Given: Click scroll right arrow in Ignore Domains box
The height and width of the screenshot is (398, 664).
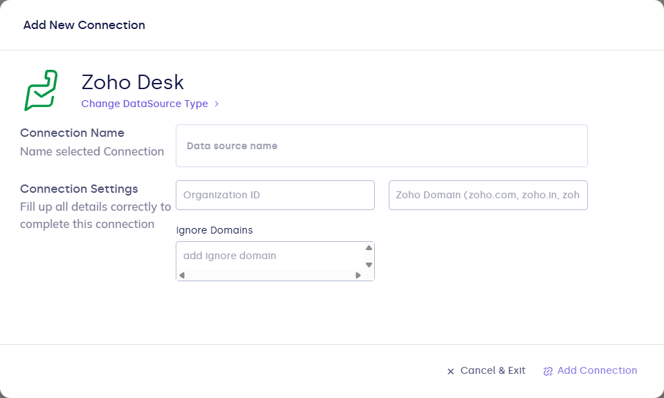Looking at the screenshot, I should tap(358, 275).
